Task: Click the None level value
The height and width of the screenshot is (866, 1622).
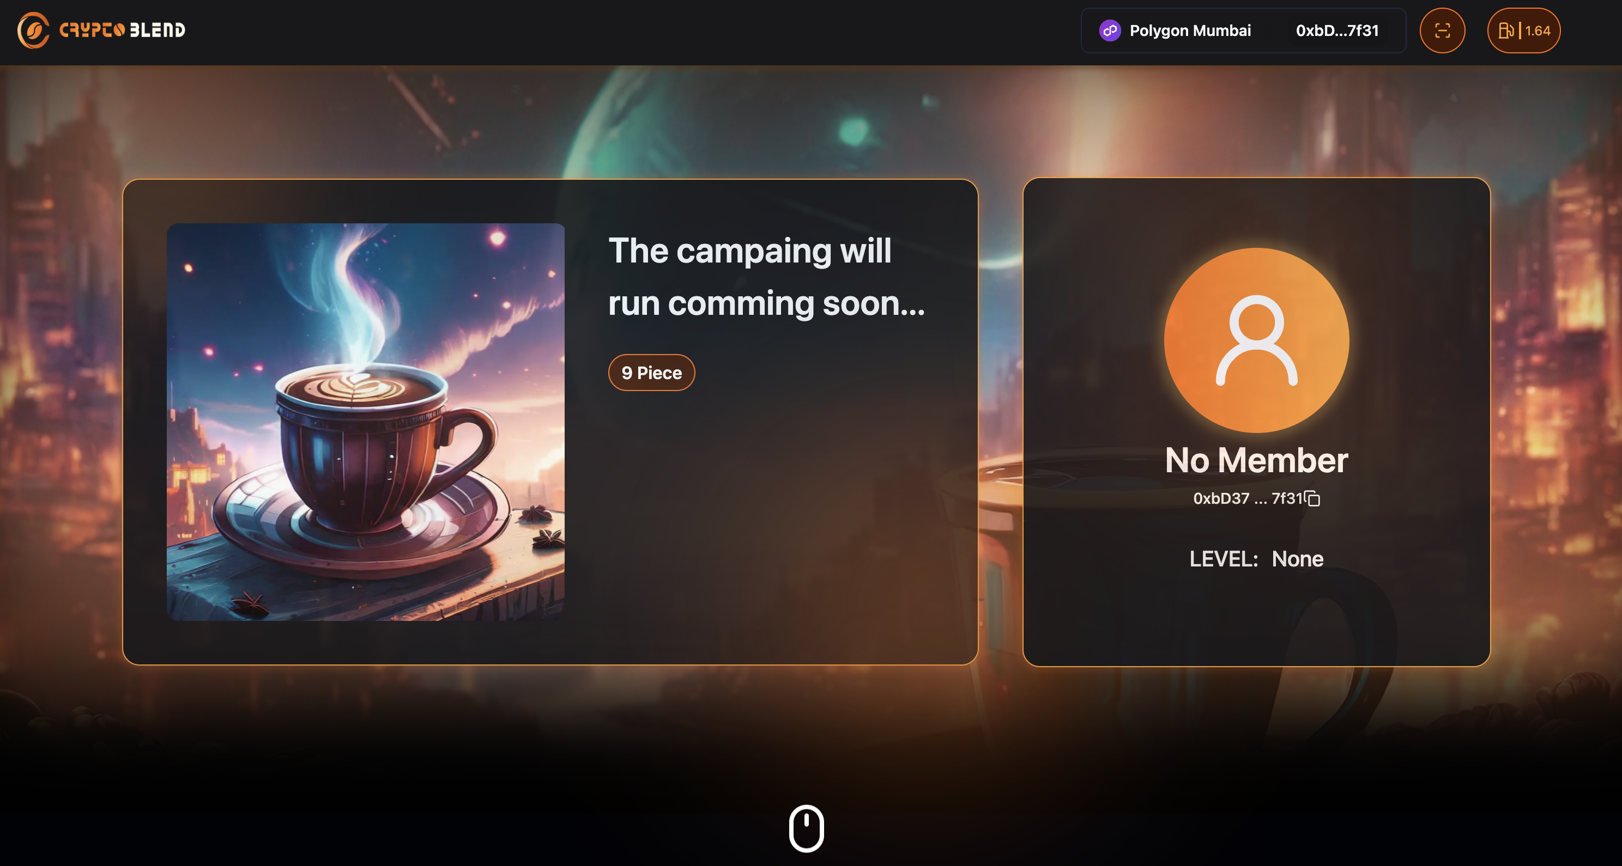Action: (x=1297, y=559)
